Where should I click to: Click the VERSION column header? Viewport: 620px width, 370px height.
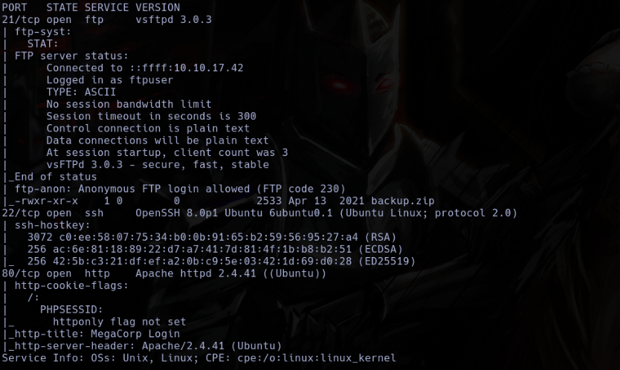point(158,7)
